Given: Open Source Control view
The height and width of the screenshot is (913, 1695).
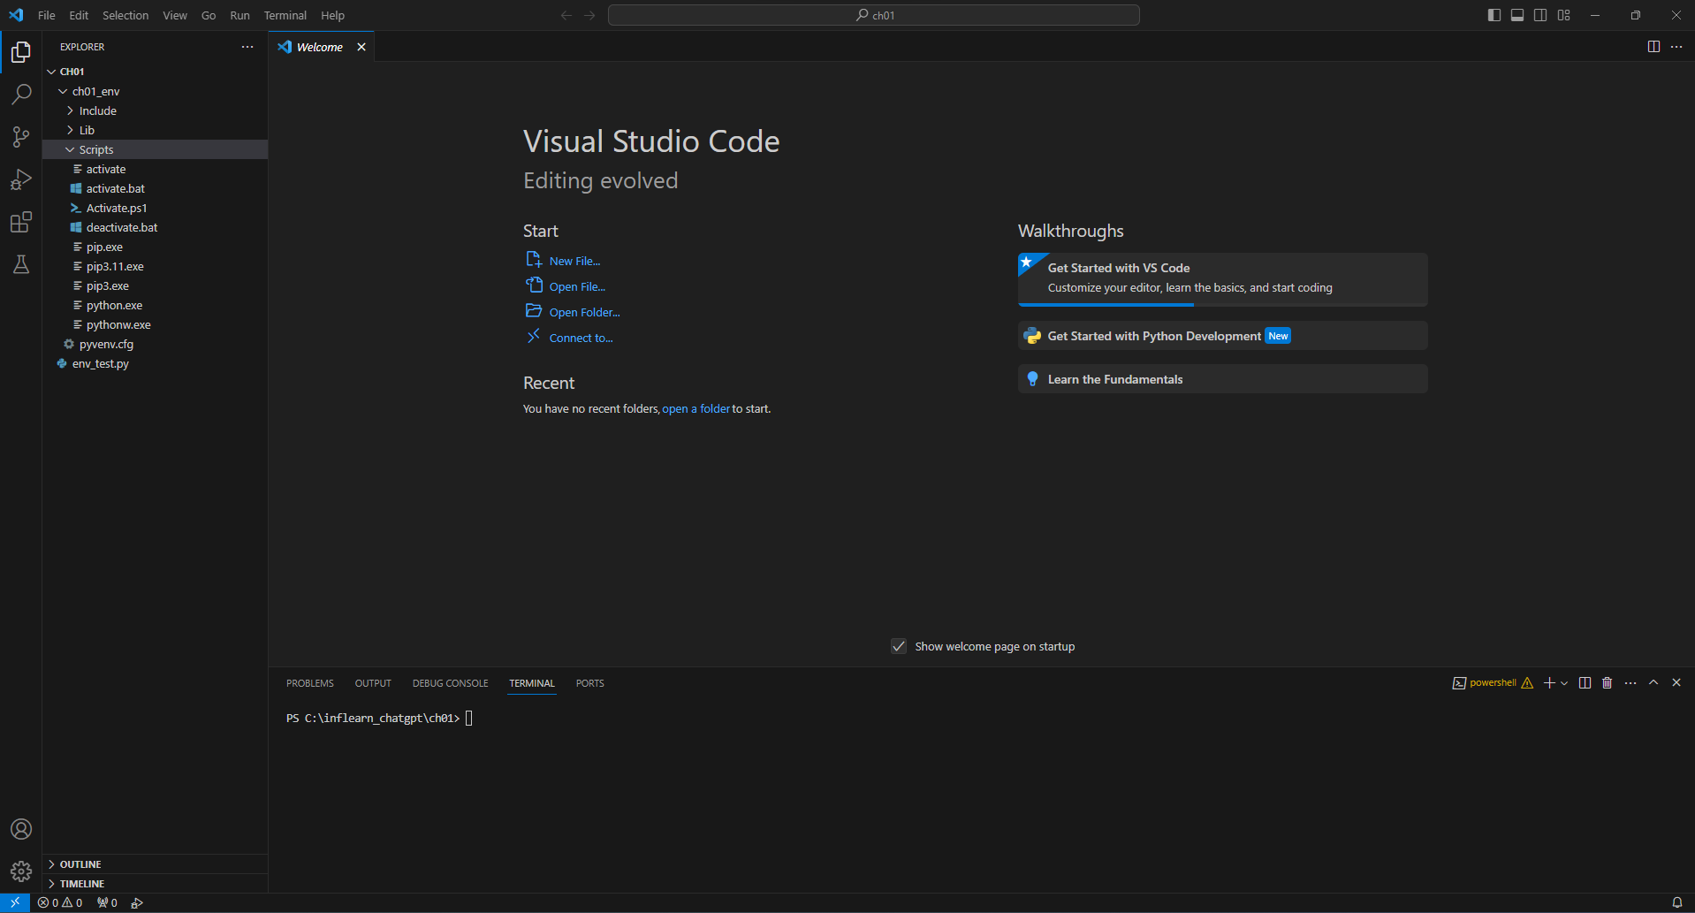Looking at the screenshot, I should 21,137.
